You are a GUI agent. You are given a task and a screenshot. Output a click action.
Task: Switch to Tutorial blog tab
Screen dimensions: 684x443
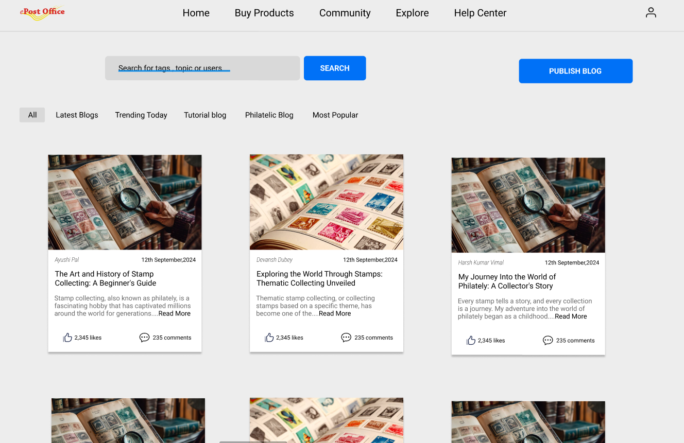(205, 115)
